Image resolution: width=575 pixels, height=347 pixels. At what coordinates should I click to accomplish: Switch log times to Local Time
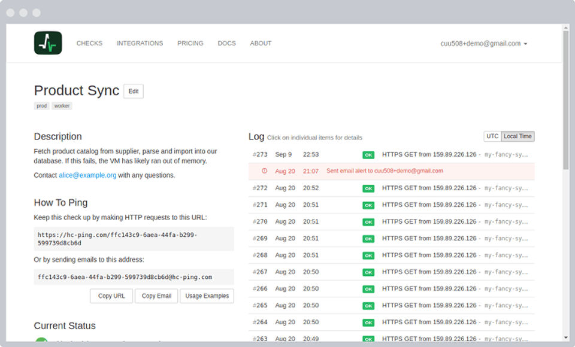pos(517,136)
